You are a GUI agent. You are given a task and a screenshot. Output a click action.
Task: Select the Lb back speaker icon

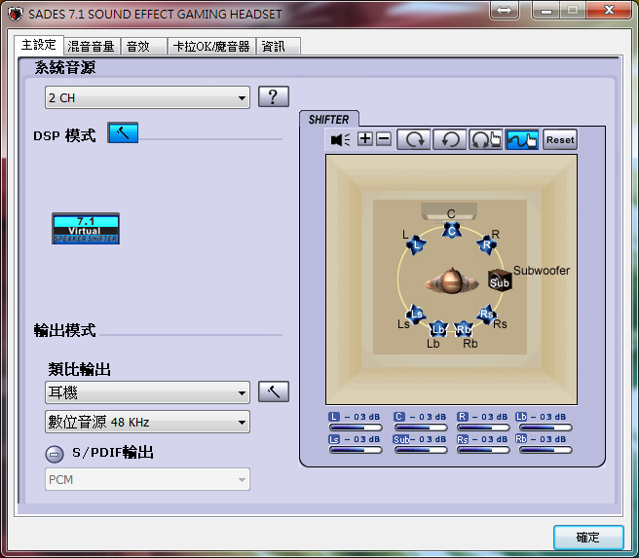coord(438,329)
